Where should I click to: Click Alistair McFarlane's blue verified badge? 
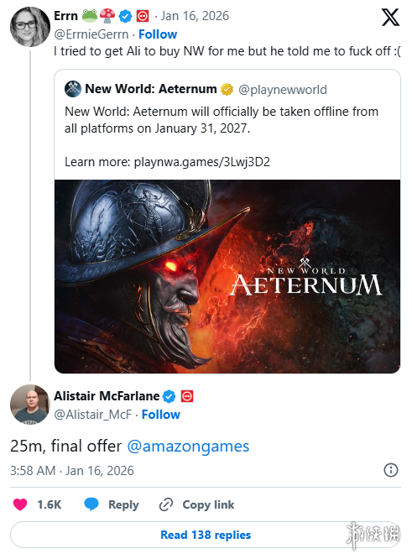(169, 396)
